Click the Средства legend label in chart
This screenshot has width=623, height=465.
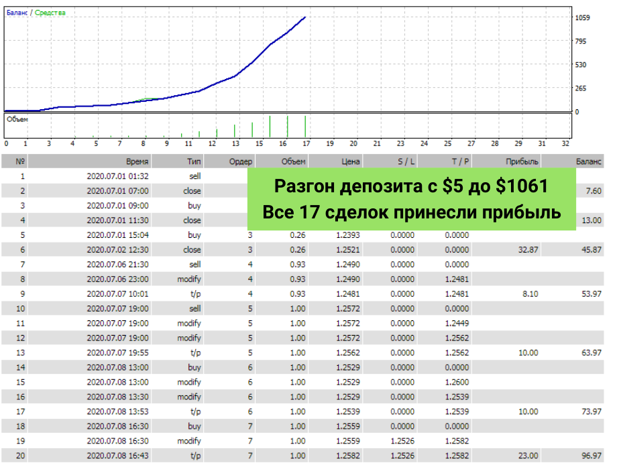pos(50,13)
